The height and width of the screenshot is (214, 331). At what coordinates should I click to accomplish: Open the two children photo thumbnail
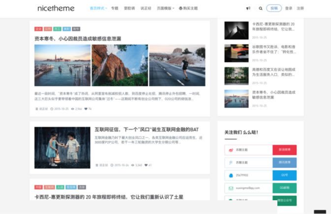point(62,148)
